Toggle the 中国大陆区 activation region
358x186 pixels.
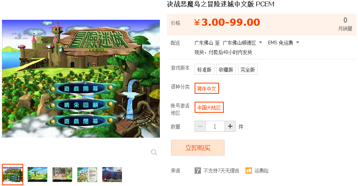[209, 107]
